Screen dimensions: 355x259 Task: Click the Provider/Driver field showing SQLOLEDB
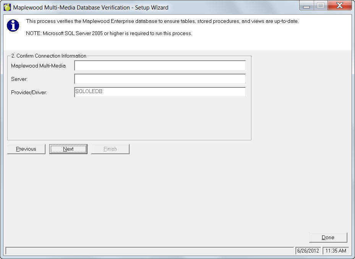160,92
